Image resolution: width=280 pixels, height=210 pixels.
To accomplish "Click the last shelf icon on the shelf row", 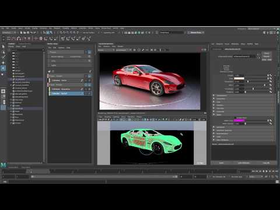I will 89,38.
